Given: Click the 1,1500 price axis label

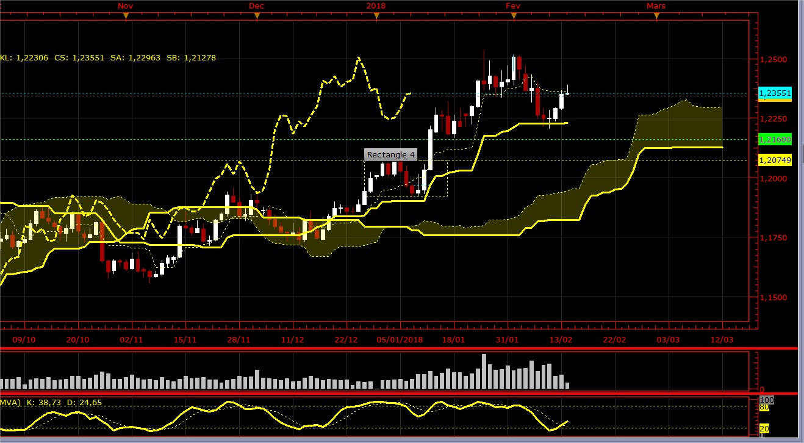Looking at the screenshot, I should click(x=773, y=298).
